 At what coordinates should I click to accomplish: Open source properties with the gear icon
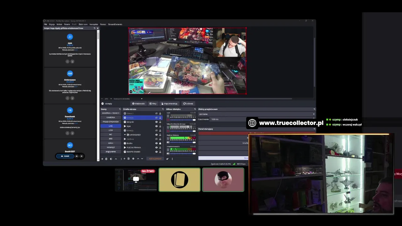tap(133, 159)
